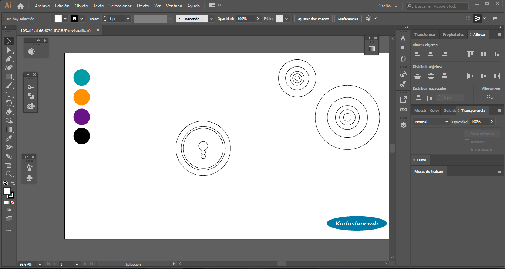505x269 pixels.
Task: Open the Character panel icon
Action: [403, 38]
